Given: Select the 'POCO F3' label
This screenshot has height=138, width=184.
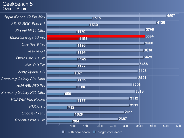Looking at the screenshot, I should (x=37, y=106).
